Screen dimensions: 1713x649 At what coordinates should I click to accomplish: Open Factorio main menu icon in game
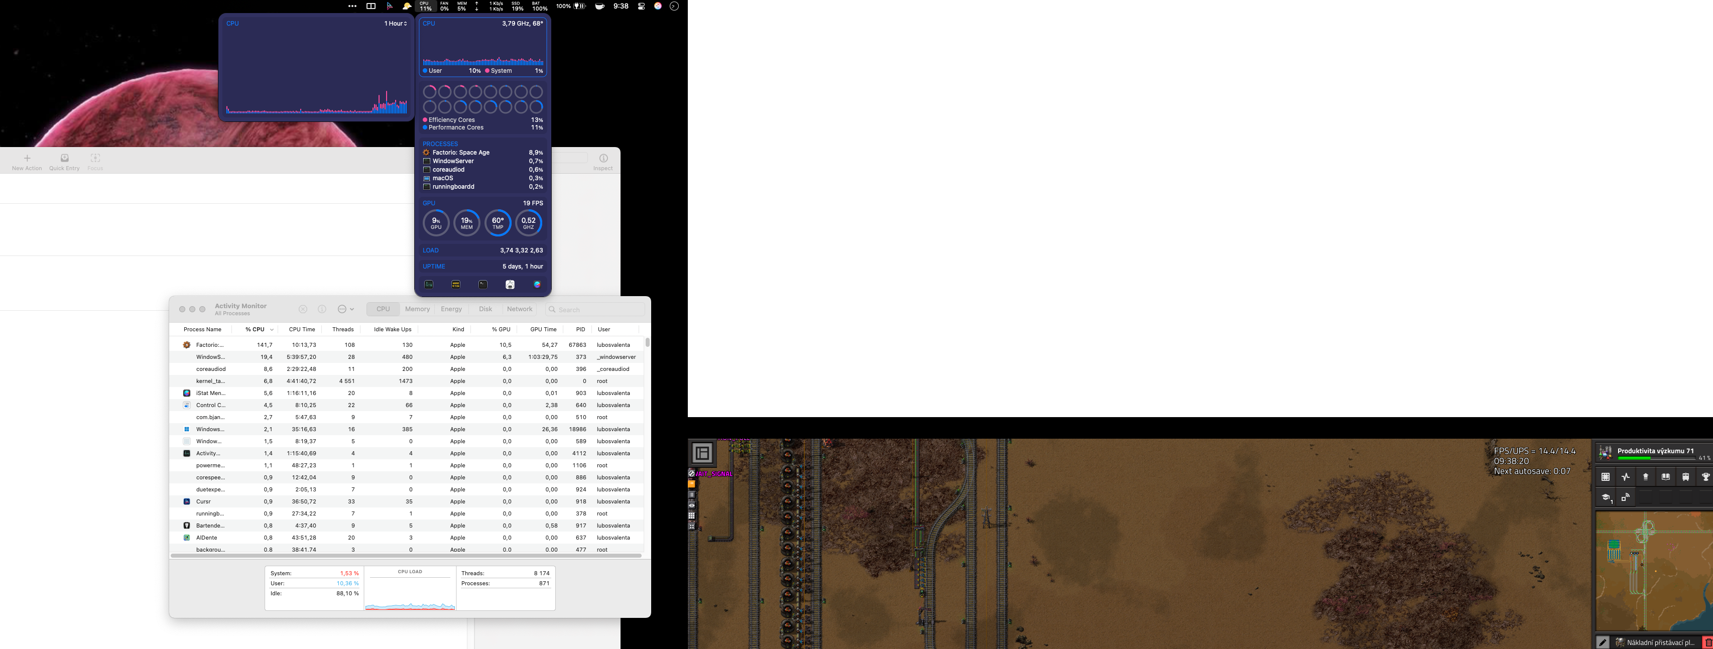702,453
